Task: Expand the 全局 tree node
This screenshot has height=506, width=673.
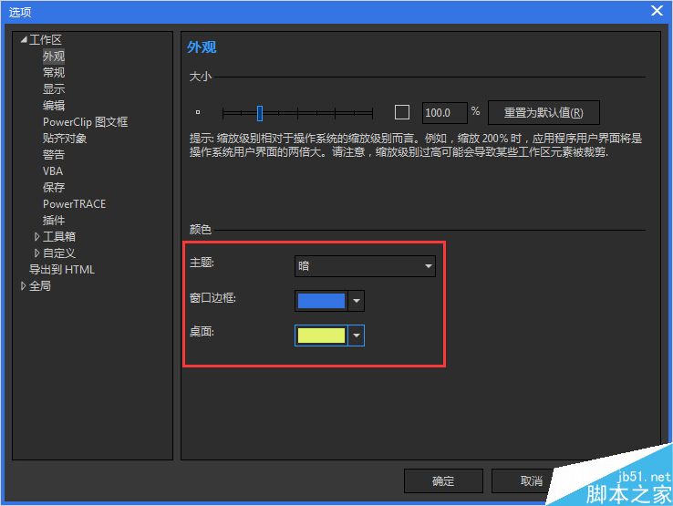Action: pos(23,286)
